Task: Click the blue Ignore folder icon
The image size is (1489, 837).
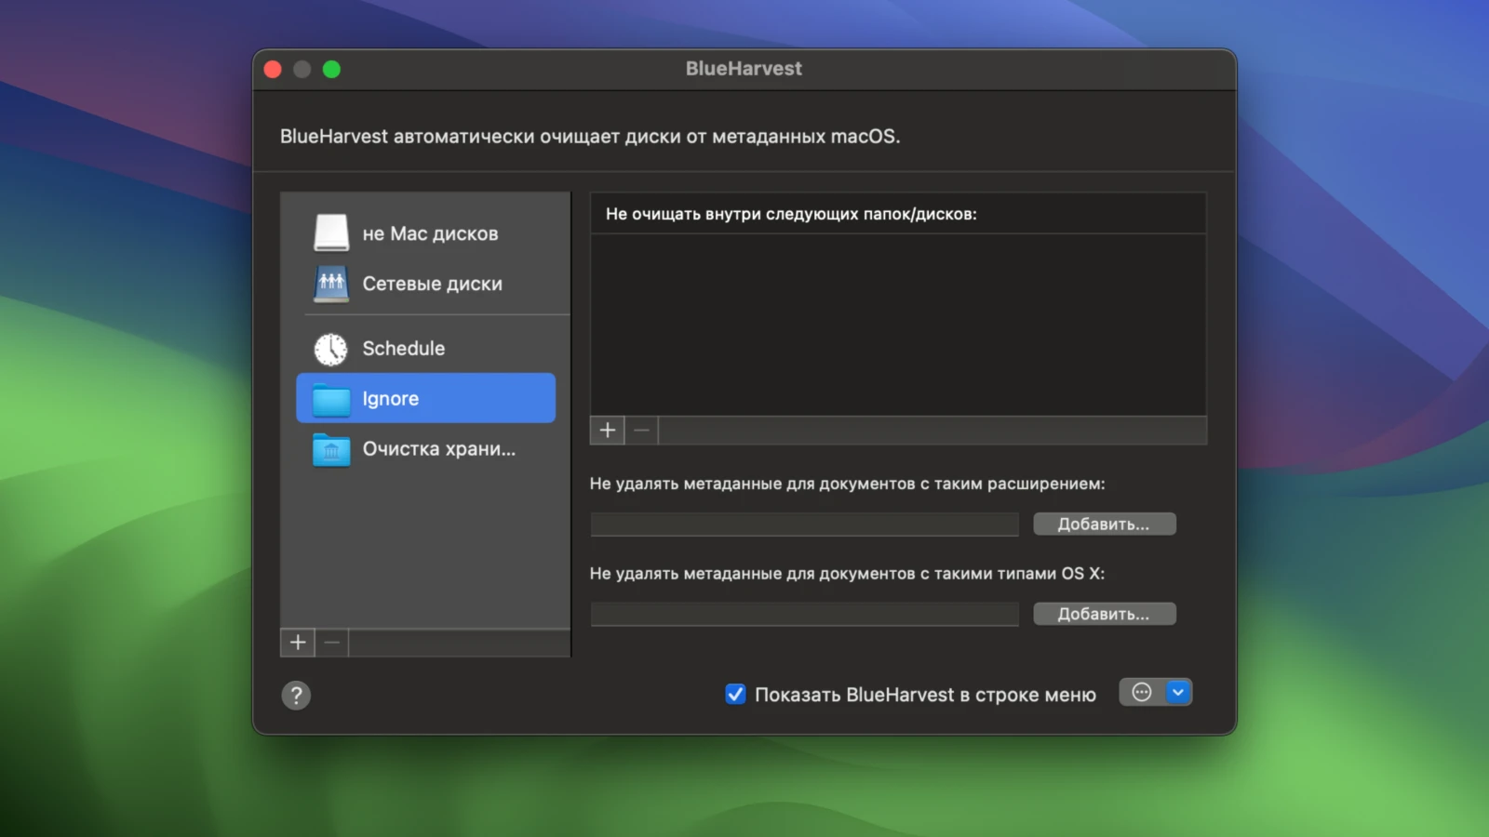Action: pyautogui.click(x=331, y=399)
